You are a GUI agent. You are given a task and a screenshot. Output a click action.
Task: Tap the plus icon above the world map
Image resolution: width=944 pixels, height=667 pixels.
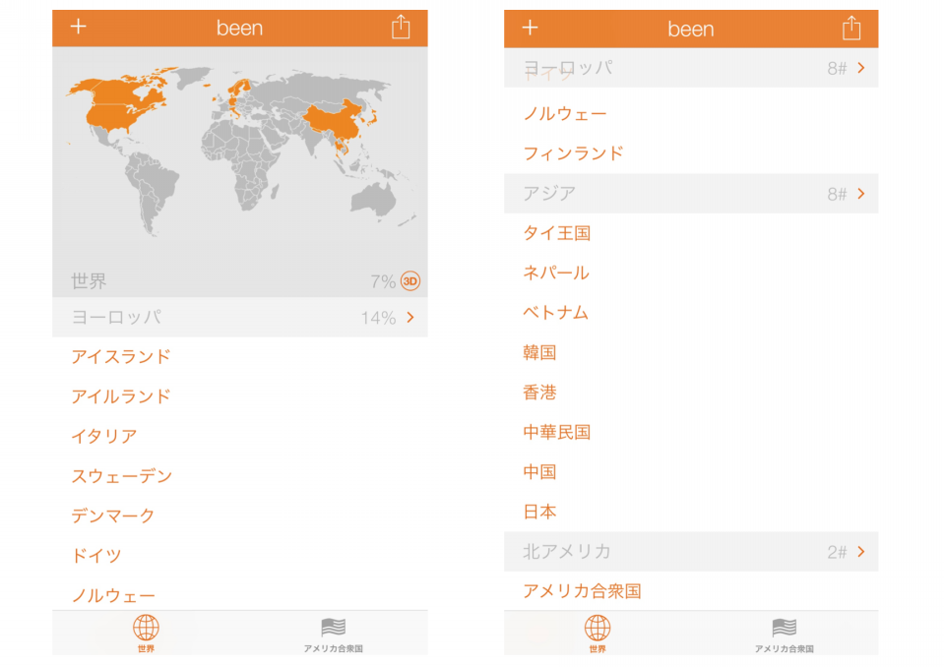click(79, 27)
